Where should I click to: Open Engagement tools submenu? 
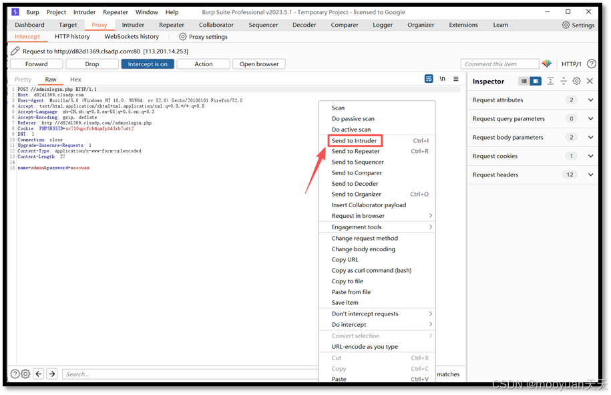[377, 227]
